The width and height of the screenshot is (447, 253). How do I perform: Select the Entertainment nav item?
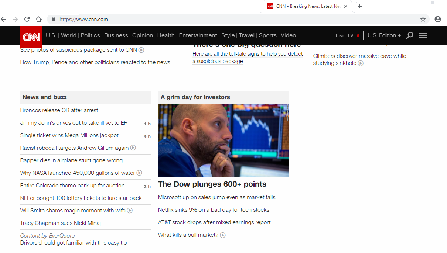click(x=198, y=35)
